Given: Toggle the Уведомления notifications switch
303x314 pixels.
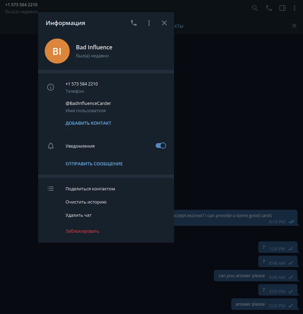Looking at the screenshot, I should 161,146.
